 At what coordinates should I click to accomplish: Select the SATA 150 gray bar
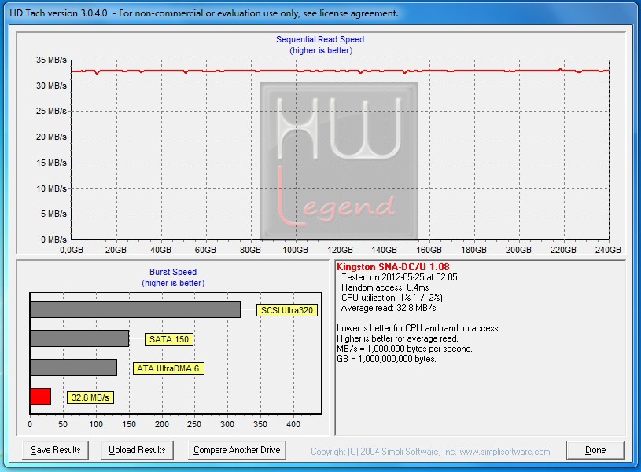tap(79, 338)
